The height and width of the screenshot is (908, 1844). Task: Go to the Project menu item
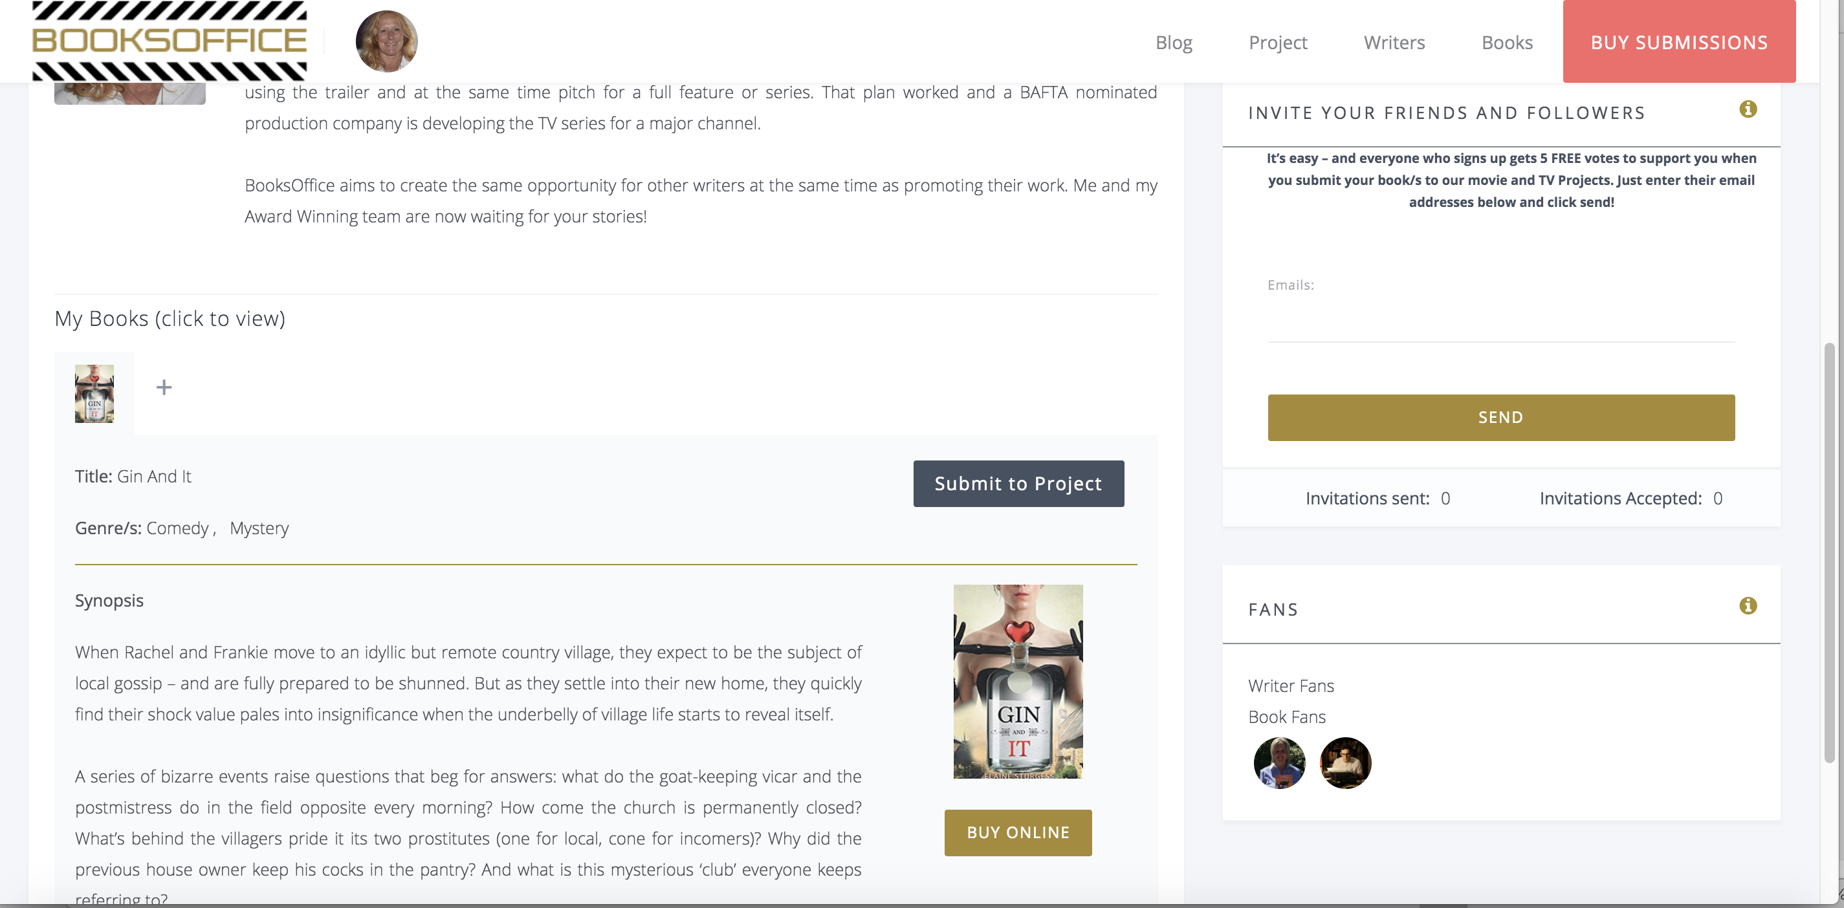tap(1278, 42)
